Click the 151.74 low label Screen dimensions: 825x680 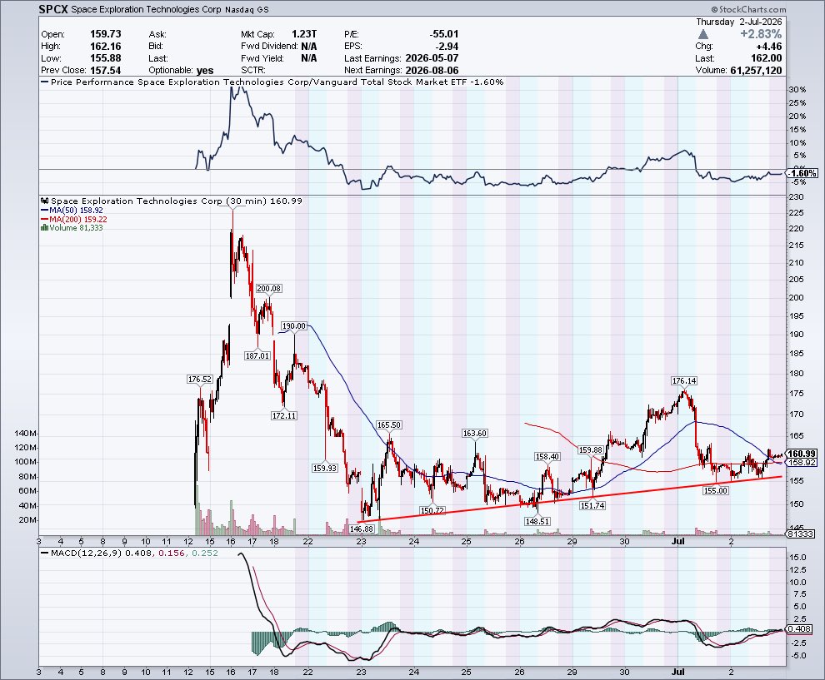(x=592, y=505)
